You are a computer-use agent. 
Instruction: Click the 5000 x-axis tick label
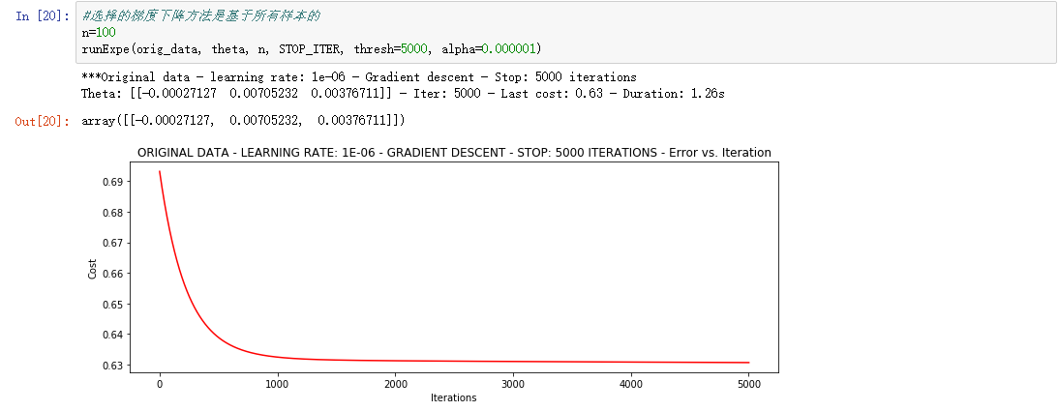coord(748,384)
